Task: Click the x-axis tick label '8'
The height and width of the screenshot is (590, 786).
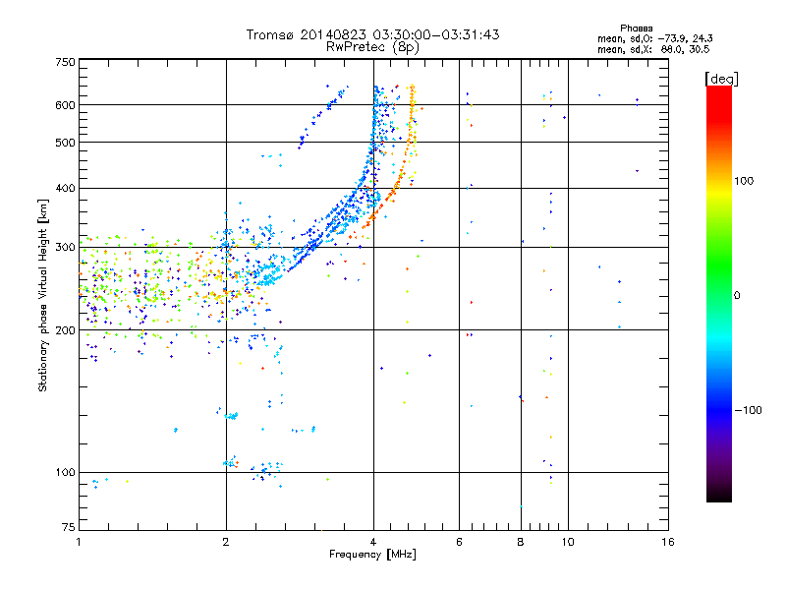Action: click(521, 542)
